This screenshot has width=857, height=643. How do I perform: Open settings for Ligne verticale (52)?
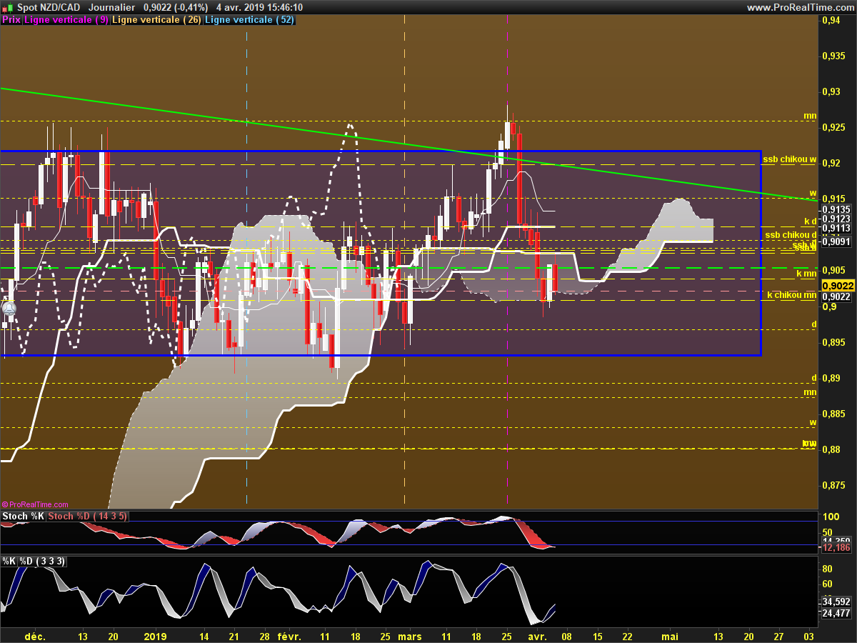(249, 20)
